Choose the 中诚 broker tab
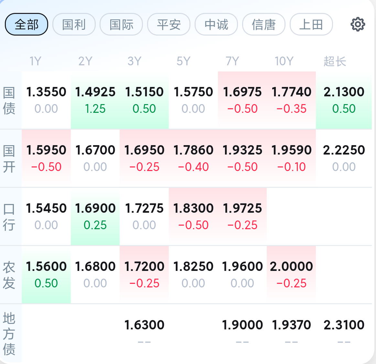The width and height of the screenshot is (376, 364). pos(216,24)
